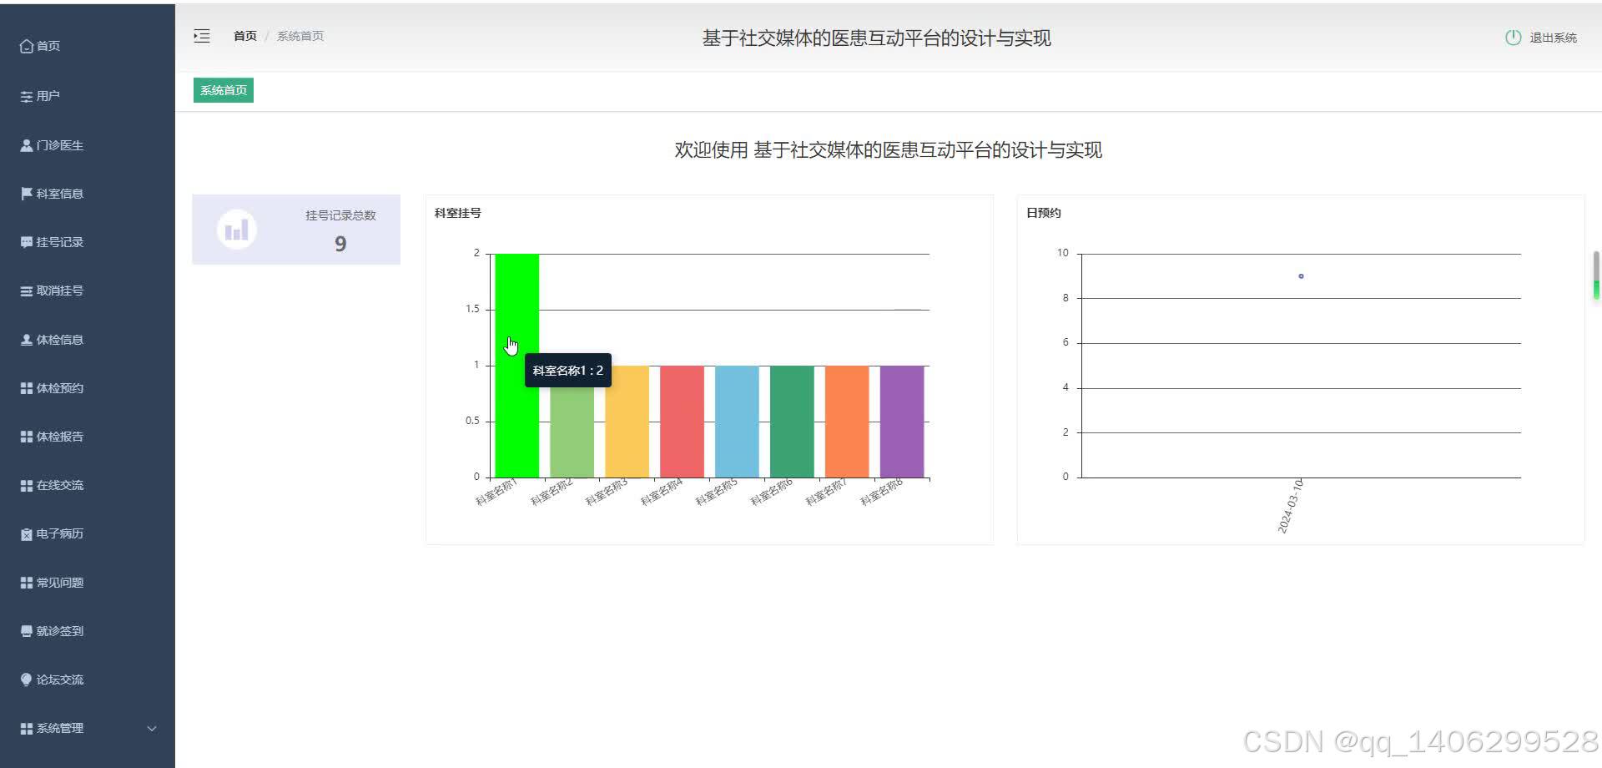Click the red 科室名称4 bar
This screenshot has height=768, width=1602.
point(682,422)
